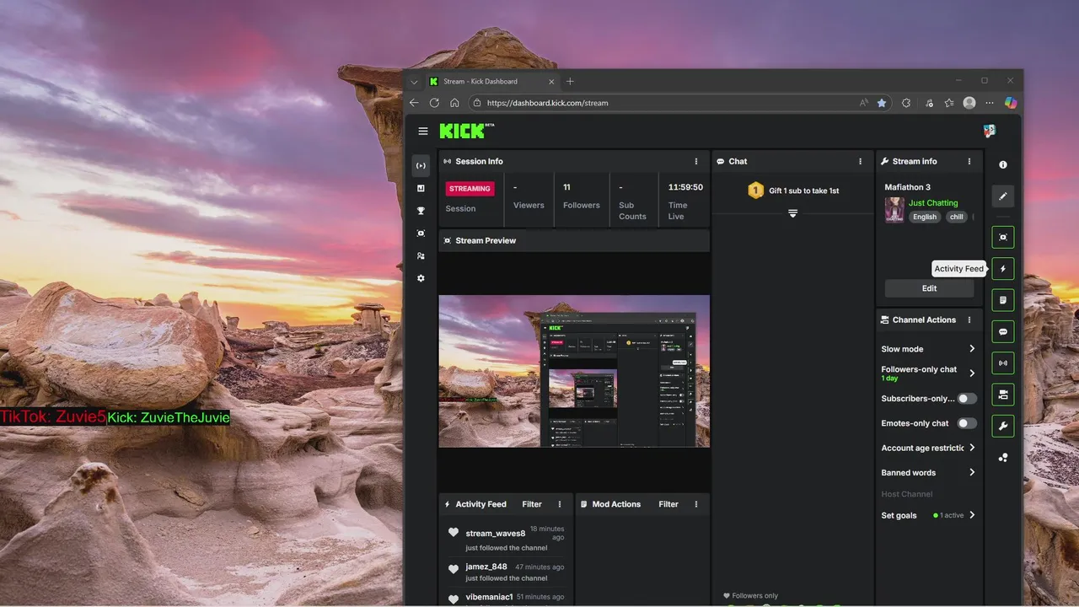The image size is (1079, 607).
Task: Open the Kick profile avatar menu
Action: click(990, 131)
